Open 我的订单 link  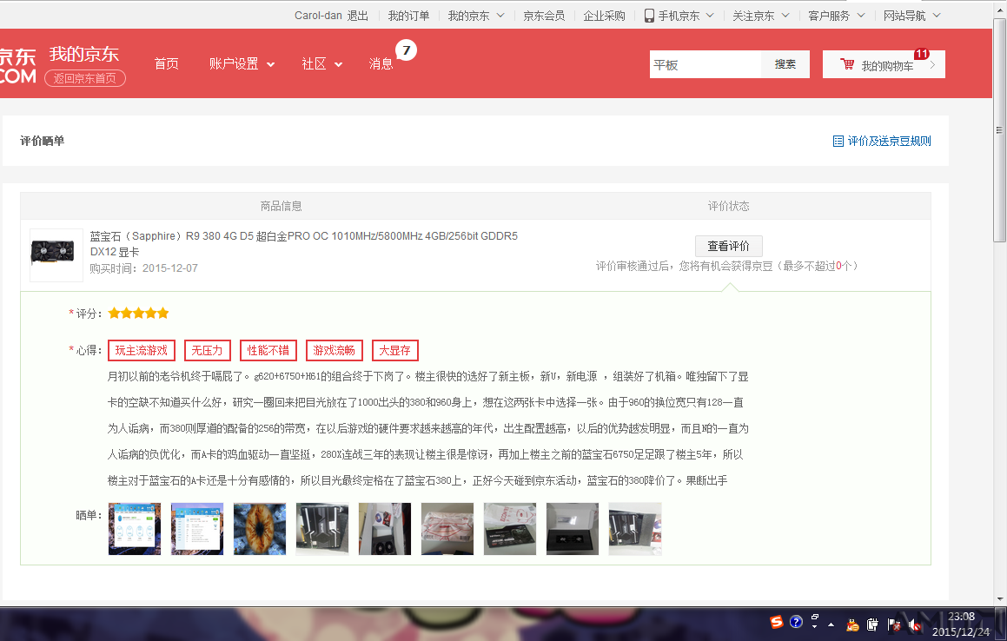[408, 16]
